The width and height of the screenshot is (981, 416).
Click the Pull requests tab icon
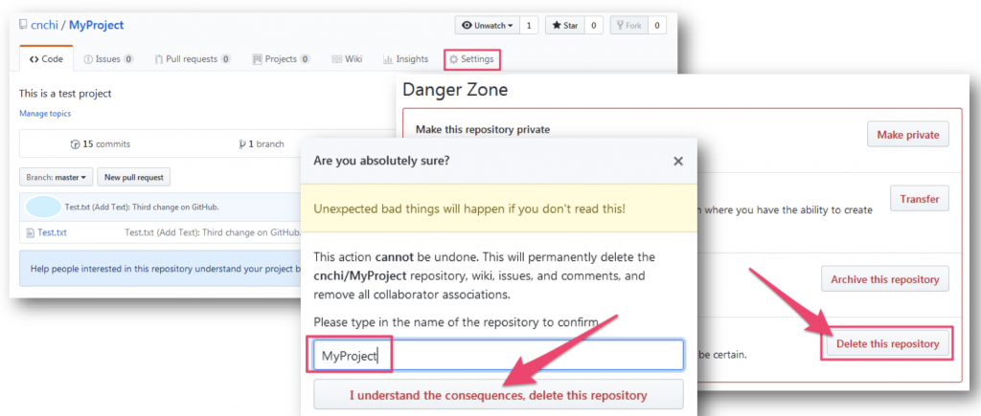[159, 59]
